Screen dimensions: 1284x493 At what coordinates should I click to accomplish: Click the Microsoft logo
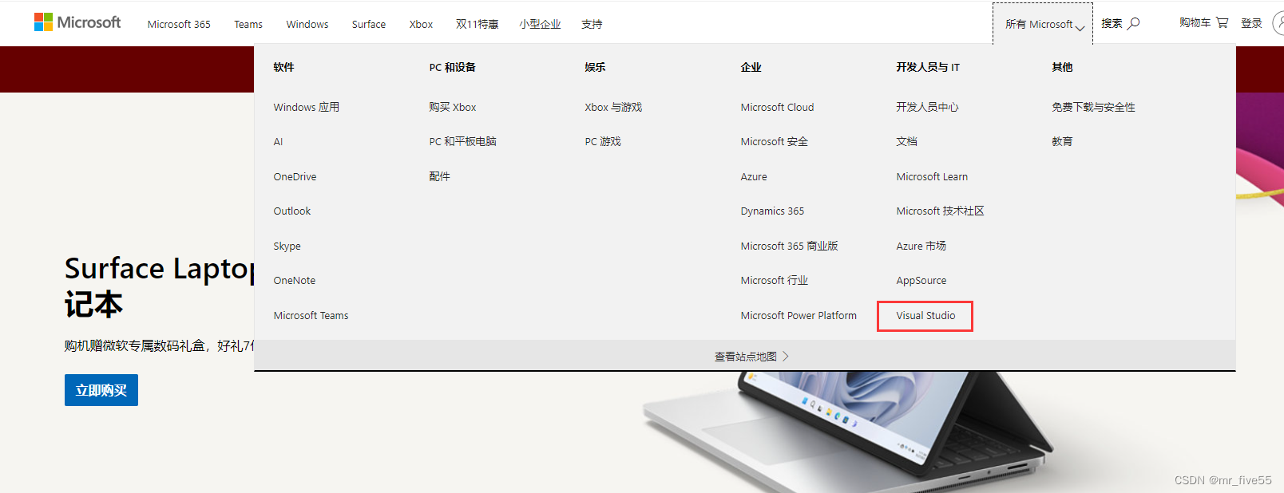(77, 22)
